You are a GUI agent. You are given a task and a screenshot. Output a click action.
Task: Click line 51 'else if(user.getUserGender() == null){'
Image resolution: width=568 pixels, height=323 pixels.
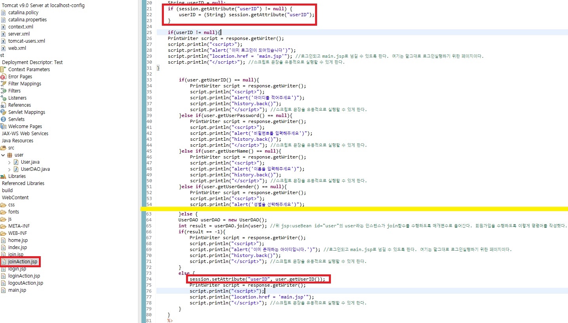(233, 187)
